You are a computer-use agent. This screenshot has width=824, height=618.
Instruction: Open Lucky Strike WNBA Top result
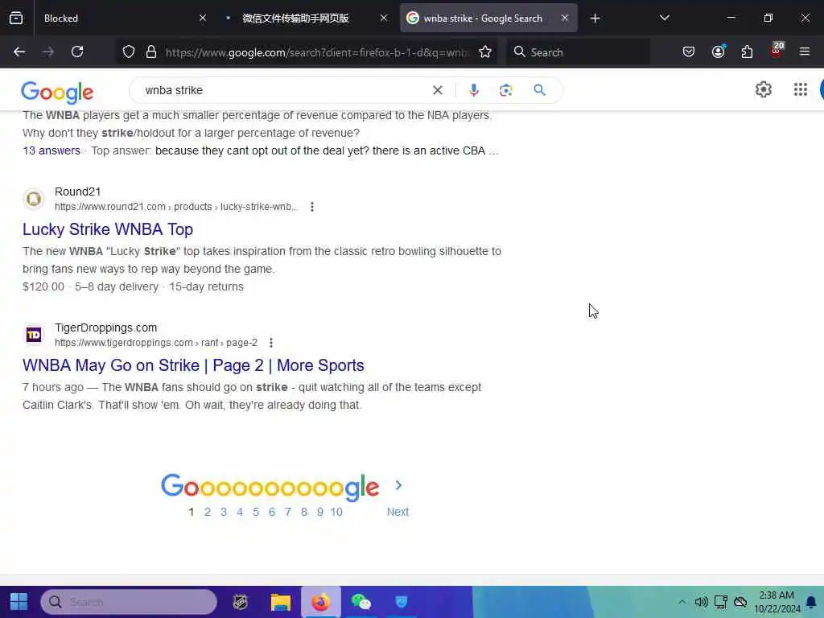(108, 229)
